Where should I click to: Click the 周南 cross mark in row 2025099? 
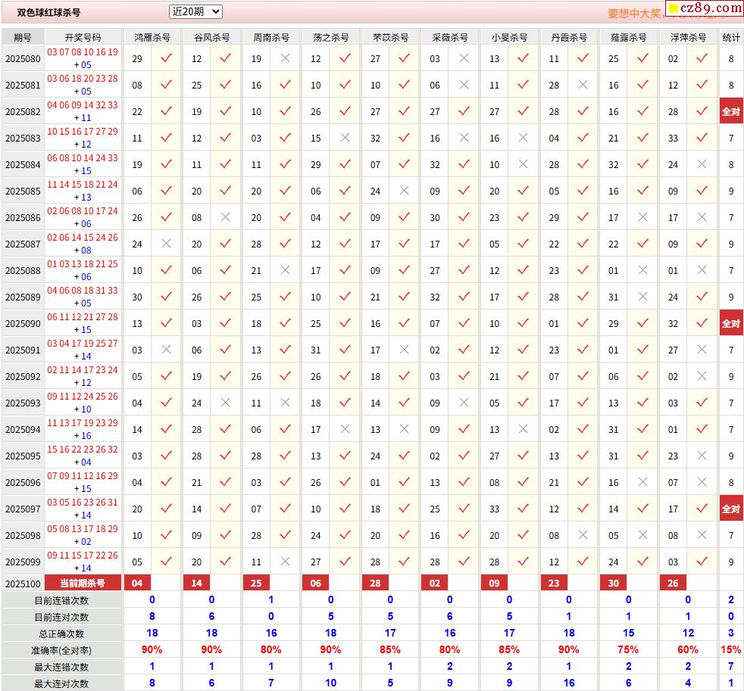[x=285, y=561]
